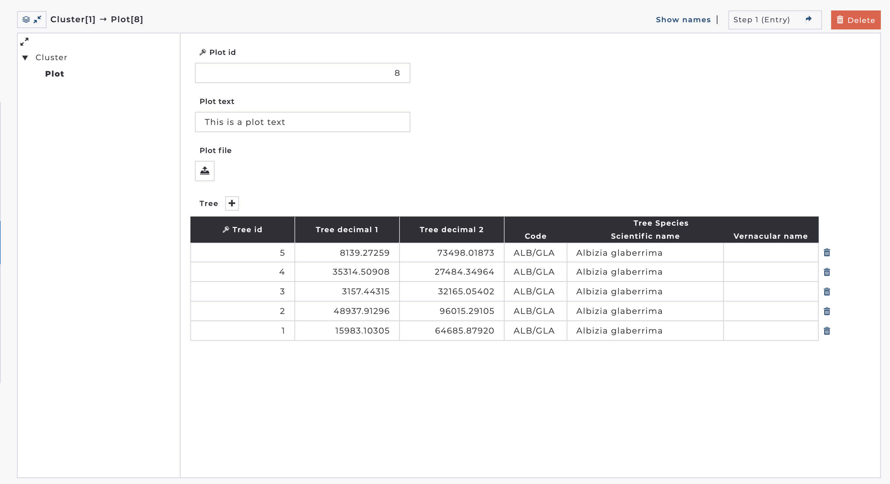Click the key icon in the Tree id column header

point(226,229)
